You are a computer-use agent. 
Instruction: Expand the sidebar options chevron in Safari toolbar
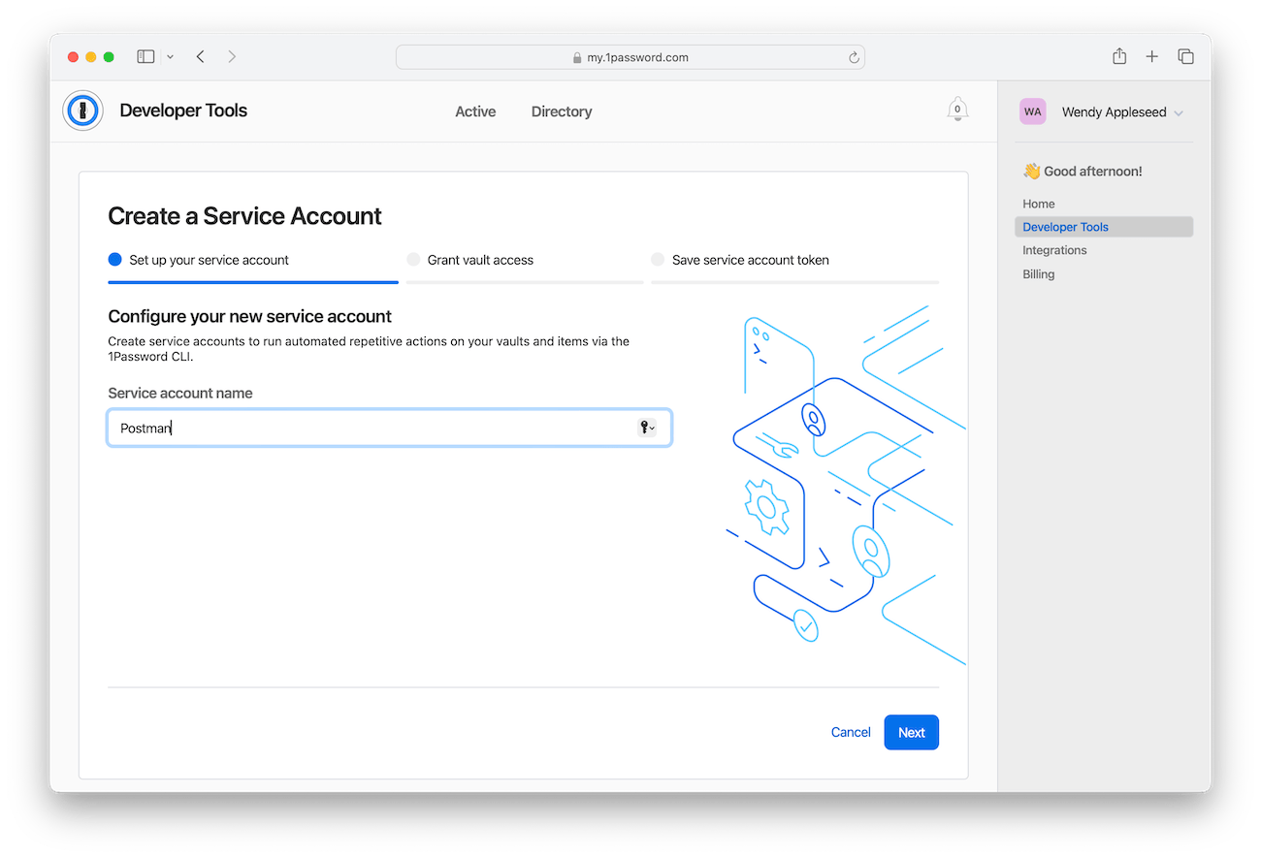tap(170, 56)
